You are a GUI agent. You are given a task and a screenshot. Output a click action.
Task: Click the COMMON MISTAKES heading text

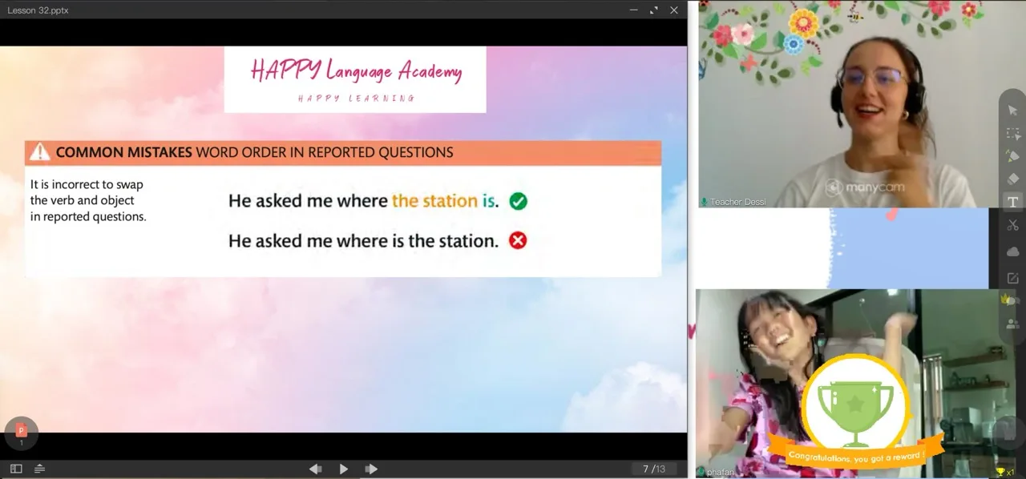[x=123, y=152]
